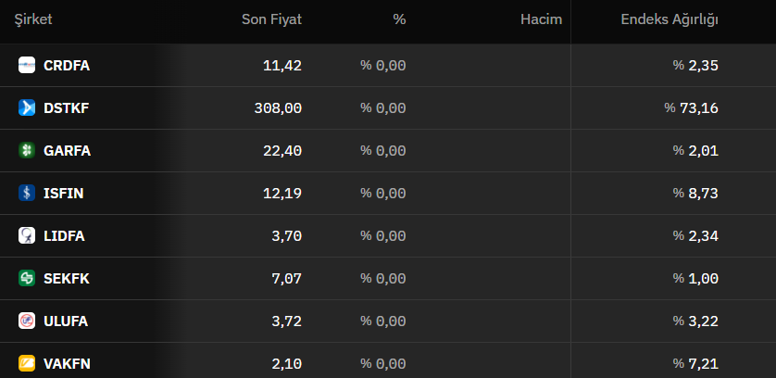
Task: Sort by % change column header
Action: coord(399,19)
